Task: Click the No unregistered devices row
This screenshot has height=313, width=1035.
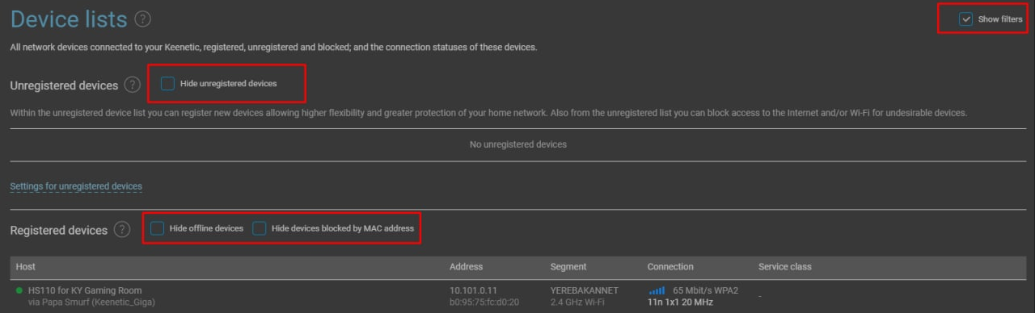Action: click(517, 144)
